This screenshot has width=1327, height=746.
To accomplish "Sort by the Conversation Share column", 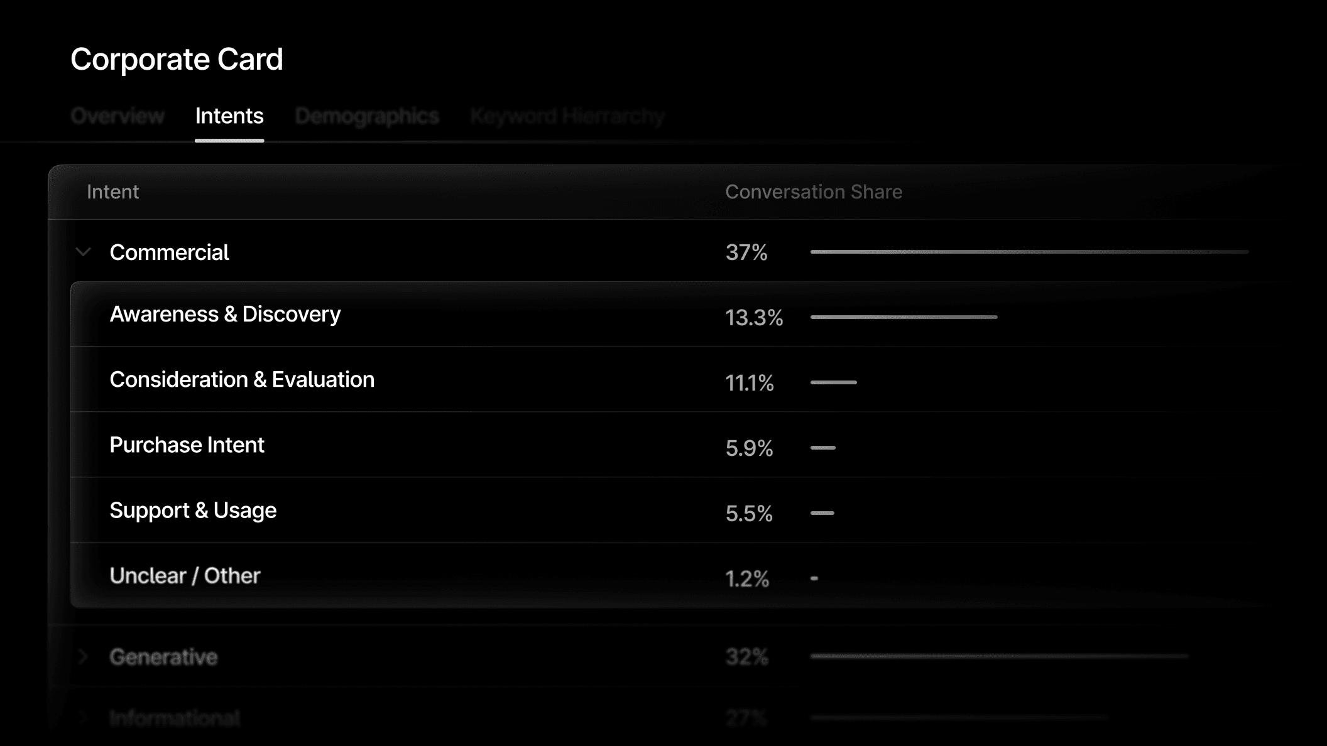I will [x=814, y=192].
